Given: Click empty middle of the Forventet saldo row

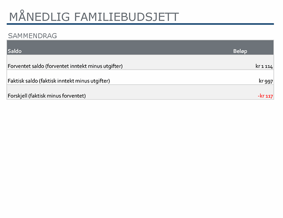Looking at the screenshot, I should point(189,66).
